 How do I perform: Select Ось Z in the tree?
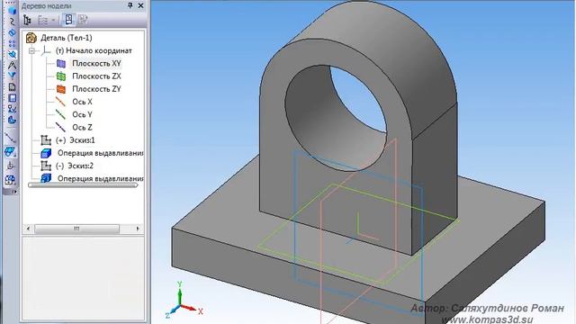click(x=82, y=128)
